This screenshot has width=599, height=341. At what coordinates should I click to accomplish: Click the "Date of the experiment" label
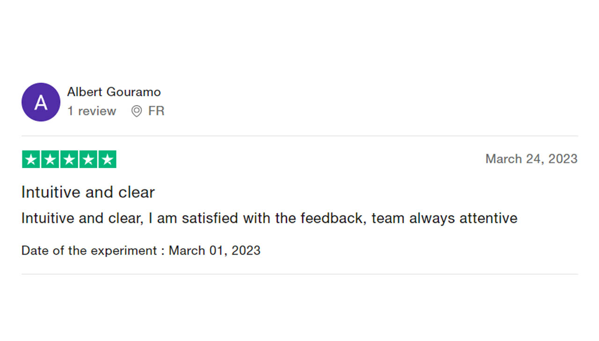point(89,250)
